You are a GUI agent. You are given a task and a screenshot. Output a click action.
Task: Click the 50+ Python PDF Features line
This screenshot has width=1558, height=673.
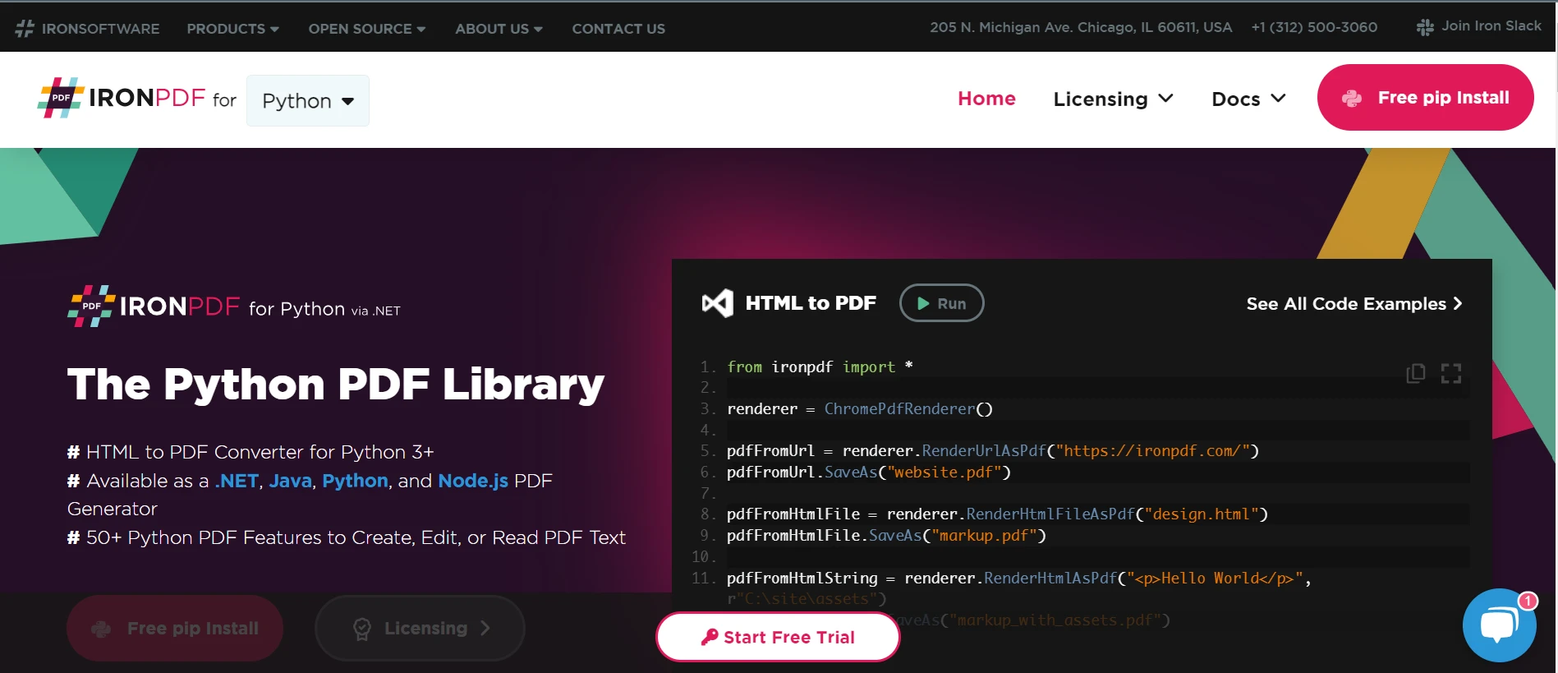[x=347, y=537]
